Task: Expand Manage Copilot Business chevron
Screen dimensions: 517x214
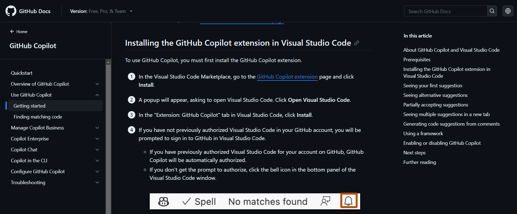Action: tap(97, 128)
